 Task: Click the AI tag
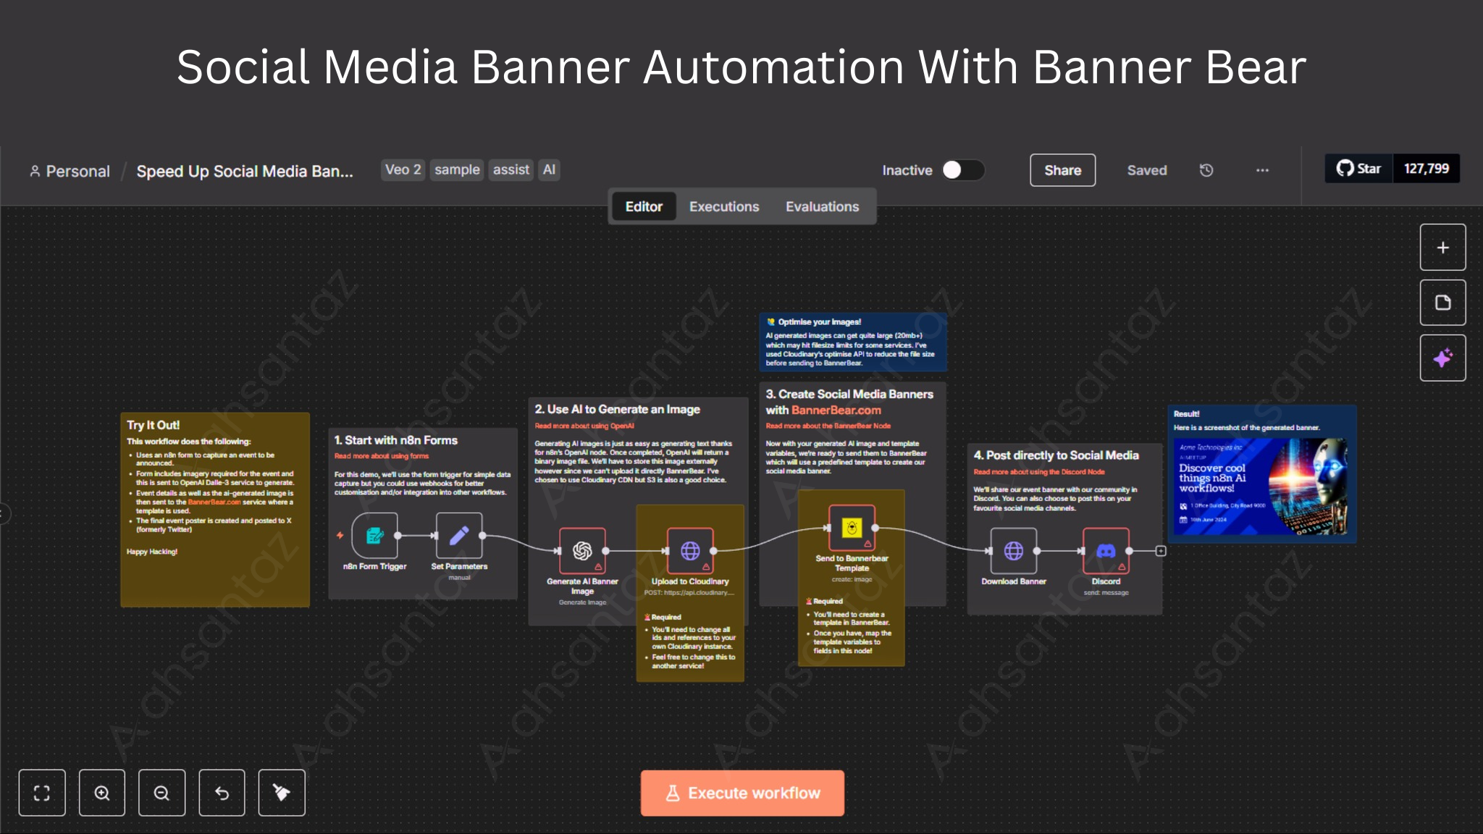pyautogui.click(x=549, y=170)
